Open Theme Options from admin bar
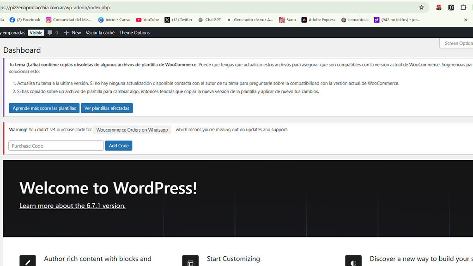The image size is (473, 266). tap(134, 33)
